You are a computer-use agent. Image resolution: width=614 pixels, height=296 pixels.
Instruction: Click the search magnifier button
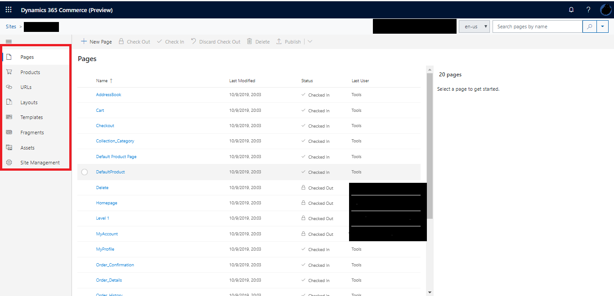click(x=589, y=27)
